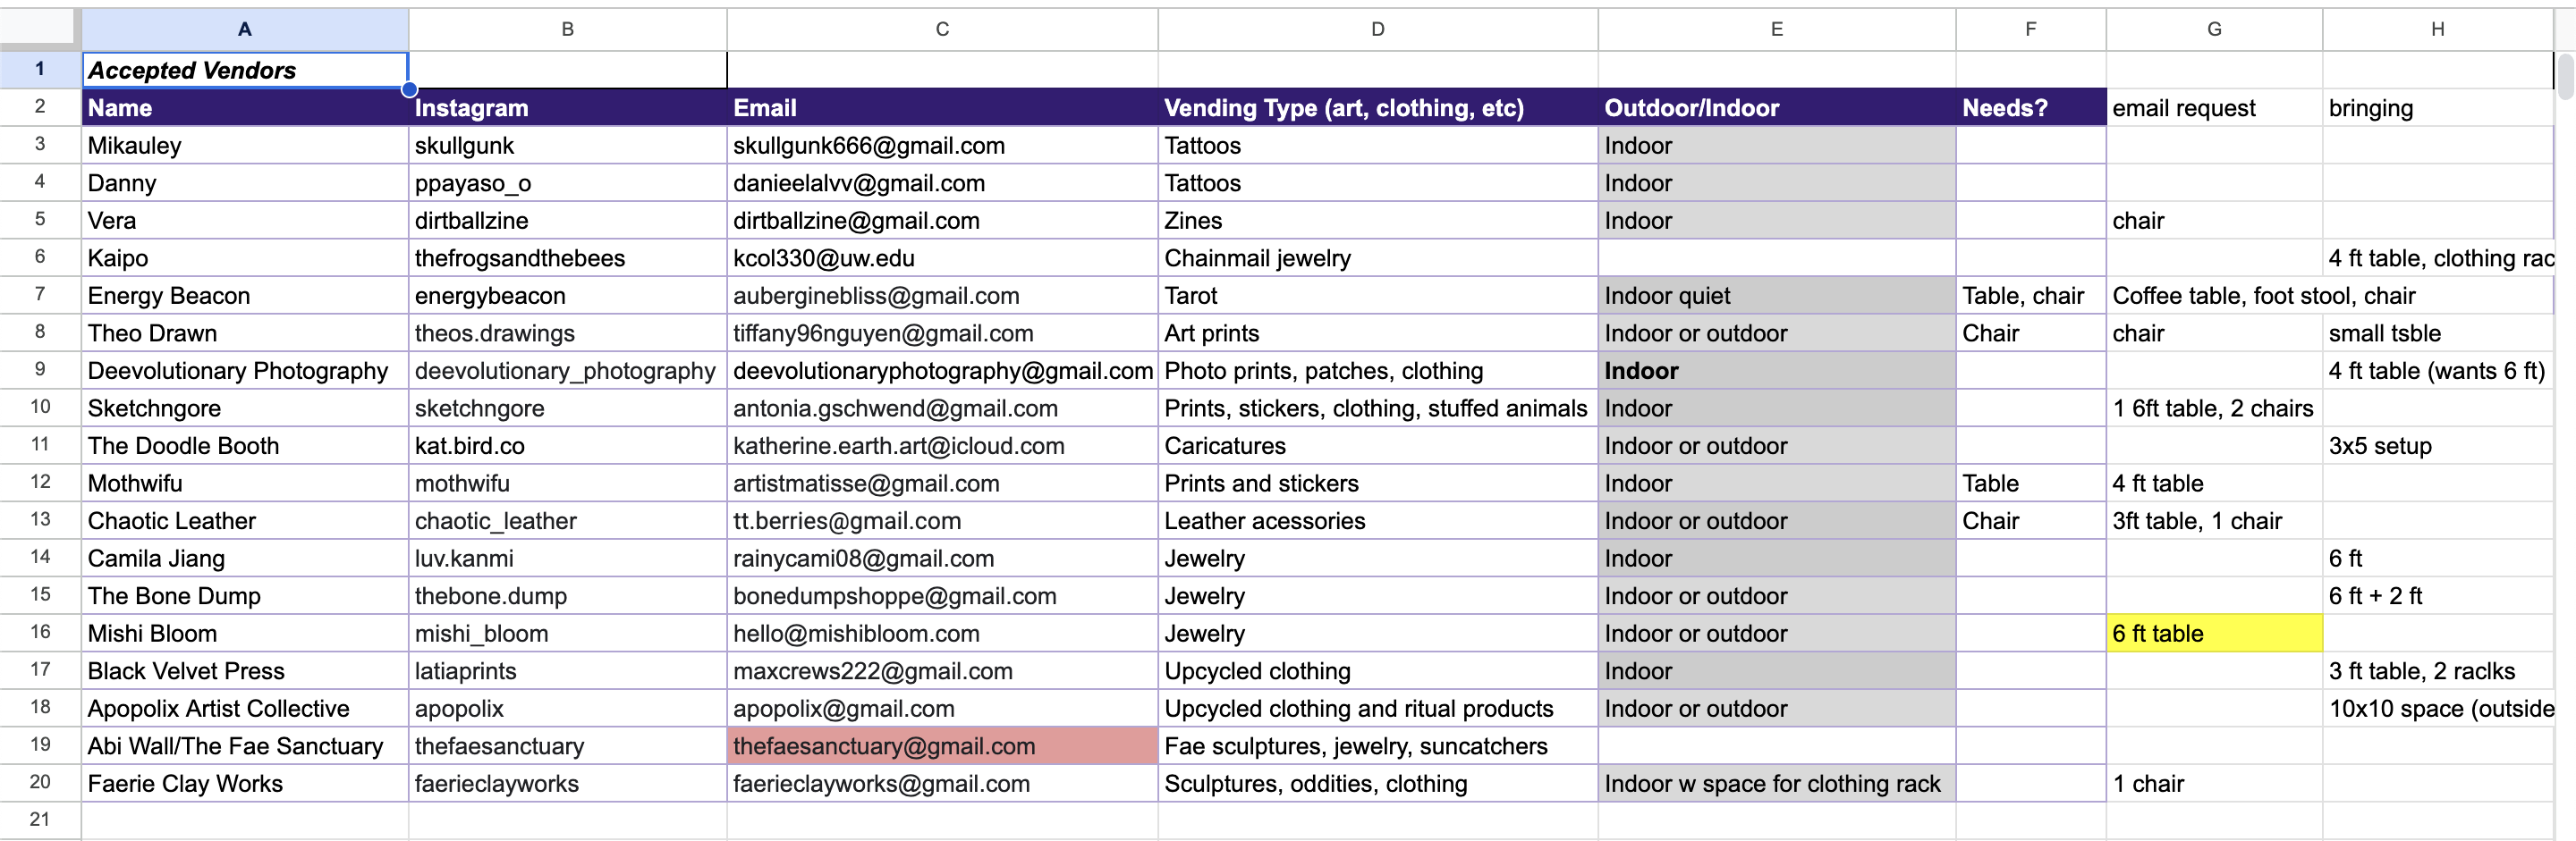Viewport: 2576px width, 841px height.
Task: Select 'hello@mishibloom.com' cell
Action: click(x=942, y=634)
